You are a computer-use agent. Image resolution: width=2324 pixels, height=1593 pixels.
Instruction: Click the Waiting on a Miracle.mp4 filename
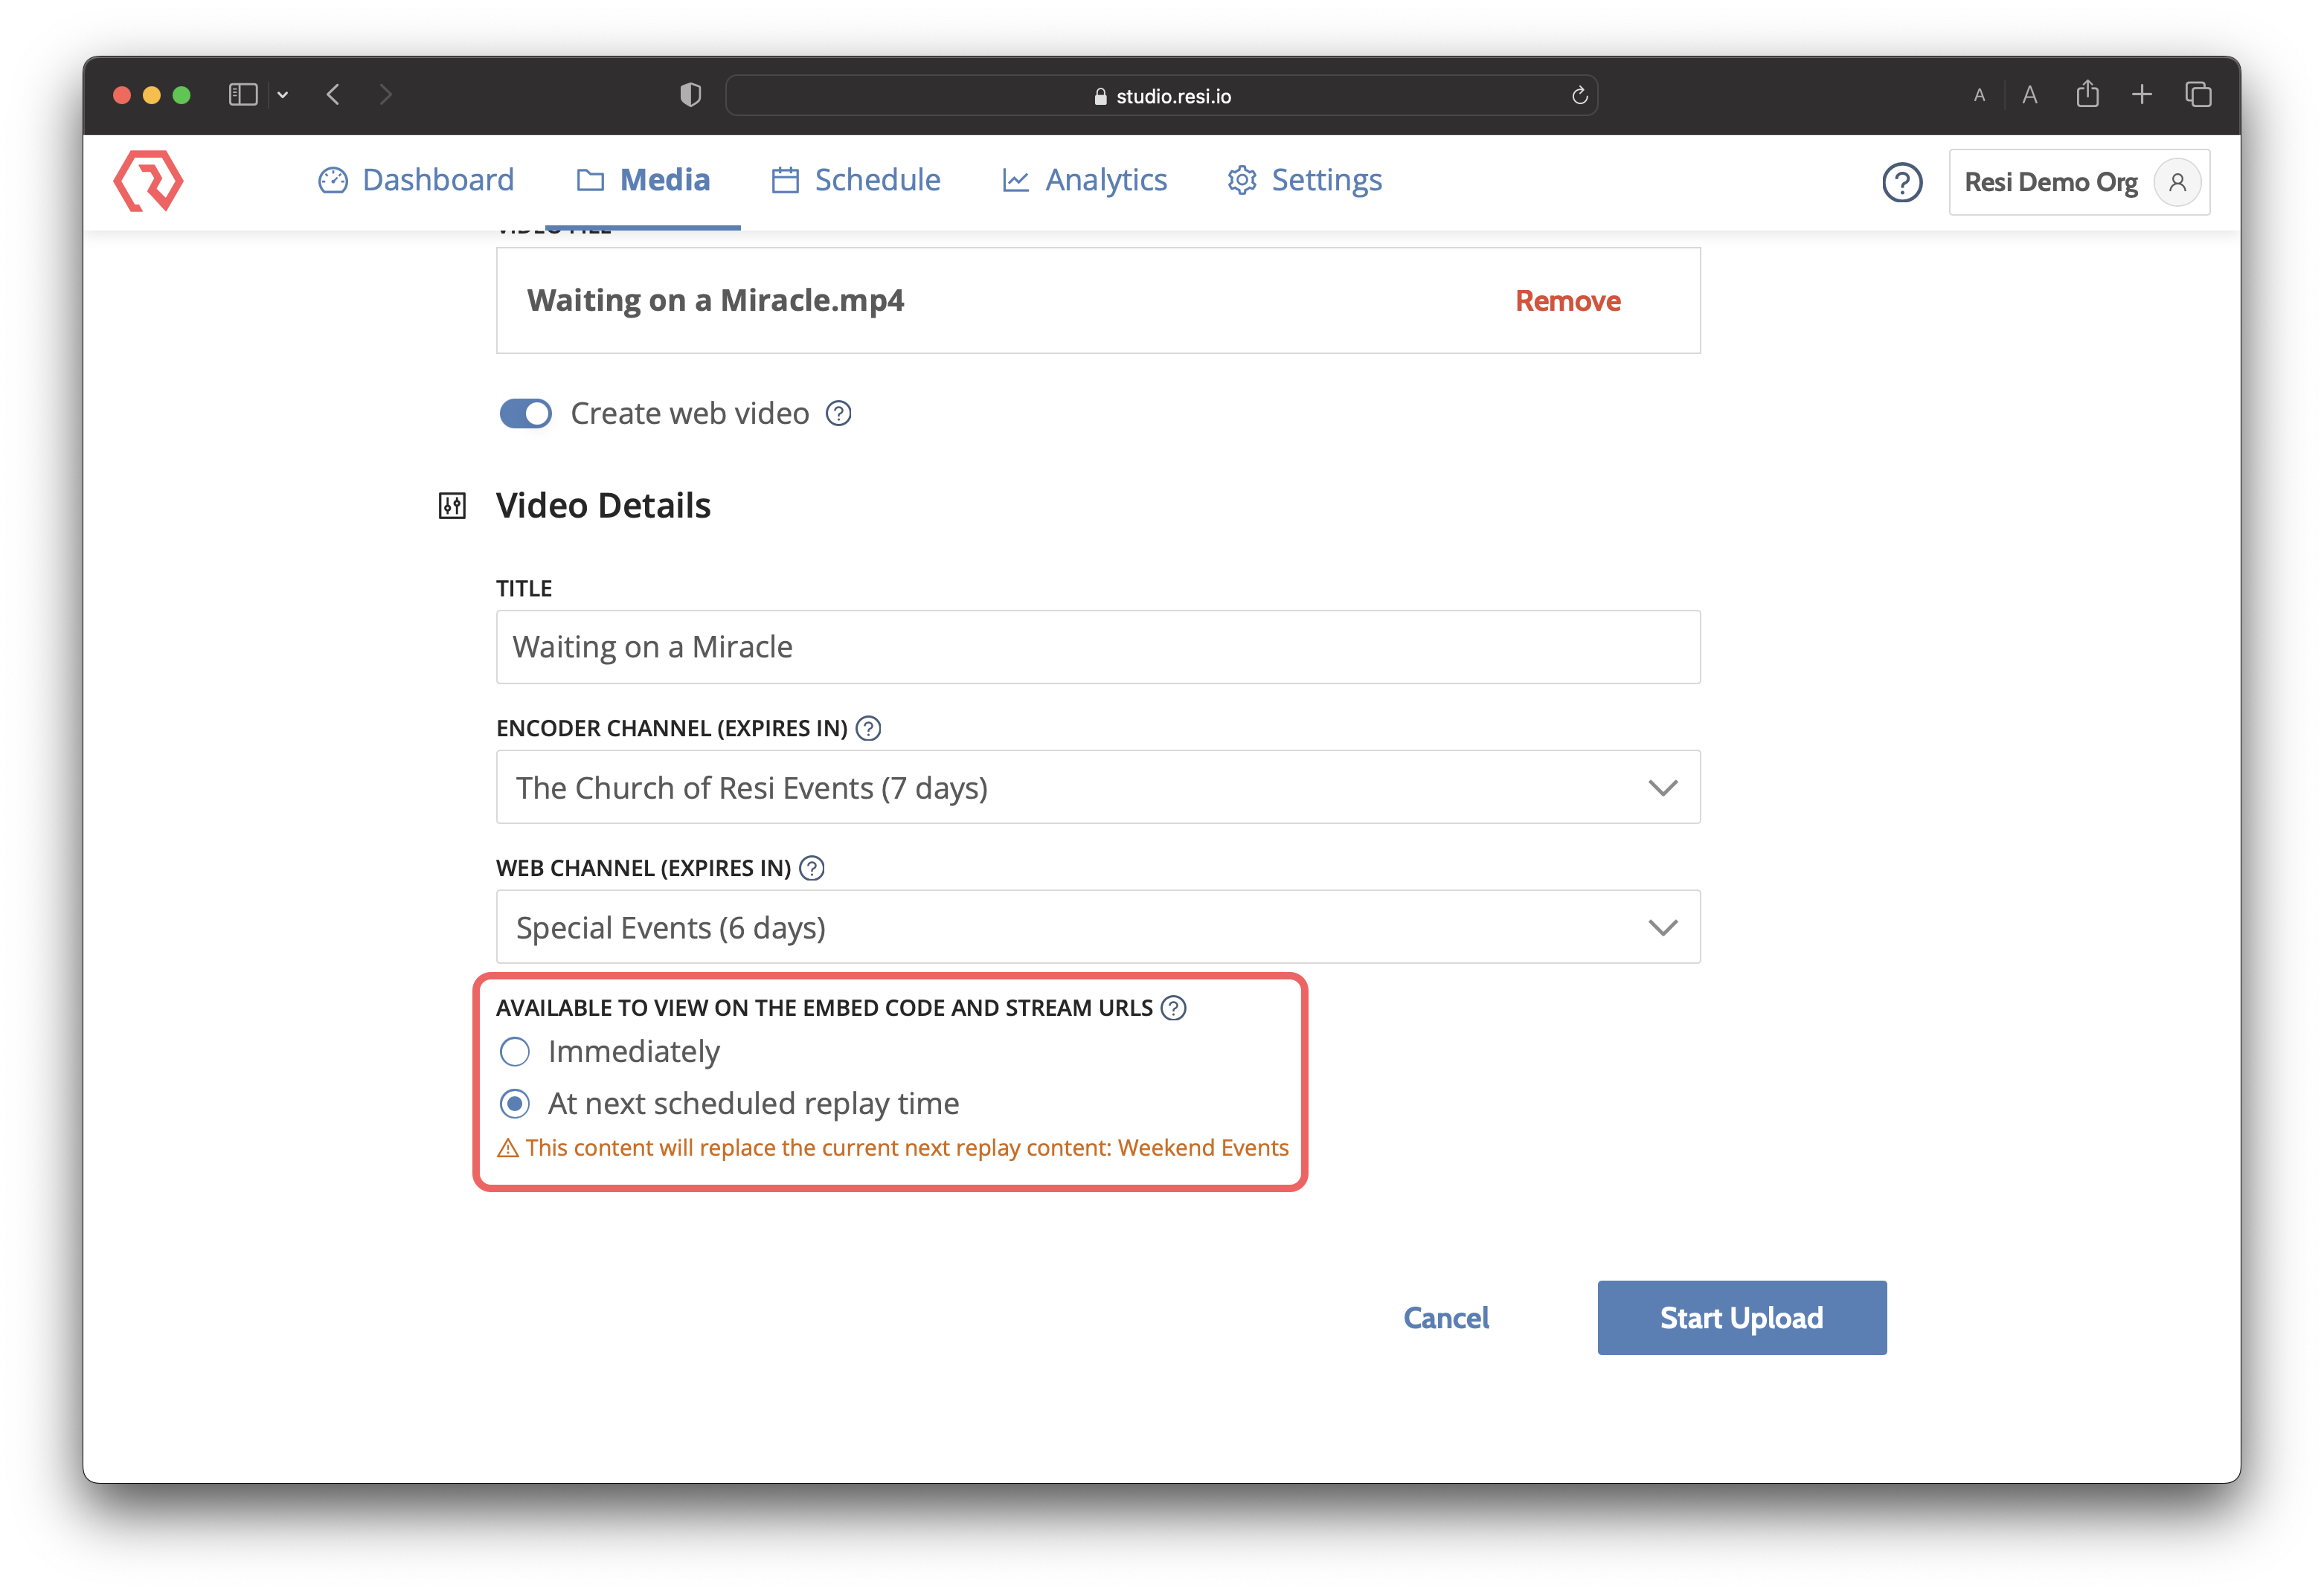(x=715, y=300)
